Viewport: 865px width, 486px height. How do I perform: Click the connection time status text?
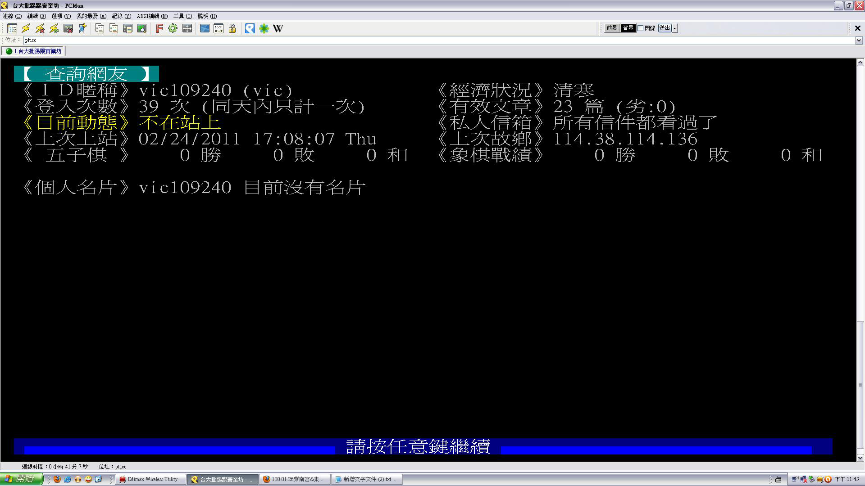tap(55, 467)
